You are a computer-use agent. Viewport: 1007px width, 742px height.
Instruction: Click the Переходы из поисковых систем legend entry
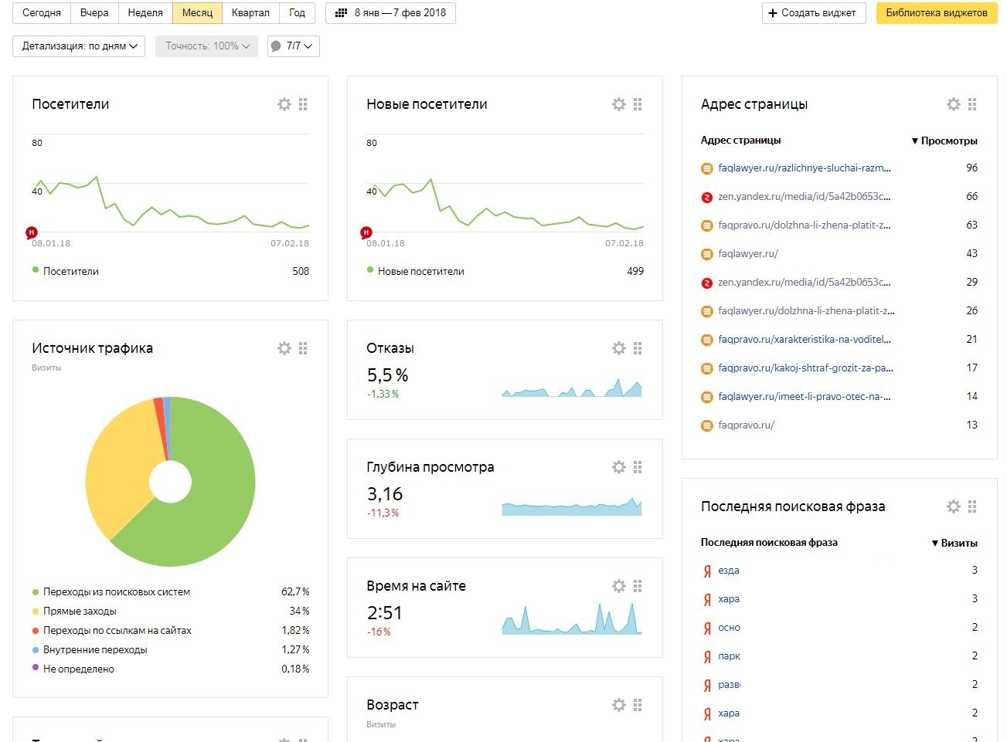pos(117,592)
